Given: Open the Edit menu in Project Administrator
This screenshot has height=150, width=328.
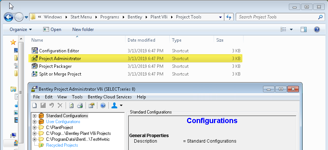Looking at the screenshot, I should (49, 97).
